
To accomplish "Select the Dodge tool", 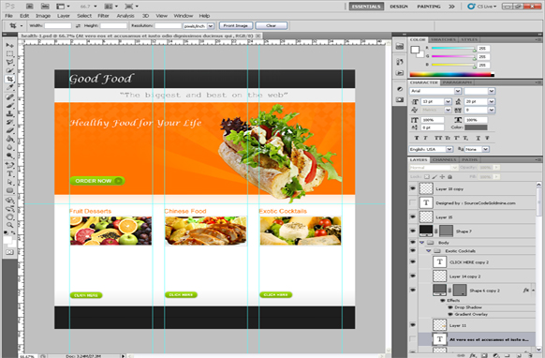I will [x=9, y=156].
